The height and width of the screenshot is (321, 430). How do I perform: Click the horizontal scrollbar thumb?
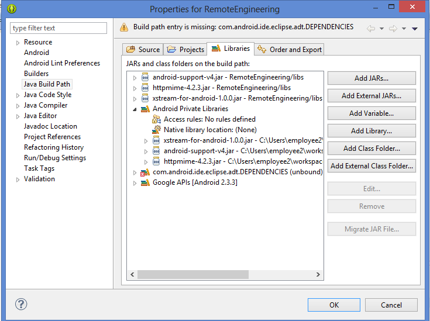193,274
